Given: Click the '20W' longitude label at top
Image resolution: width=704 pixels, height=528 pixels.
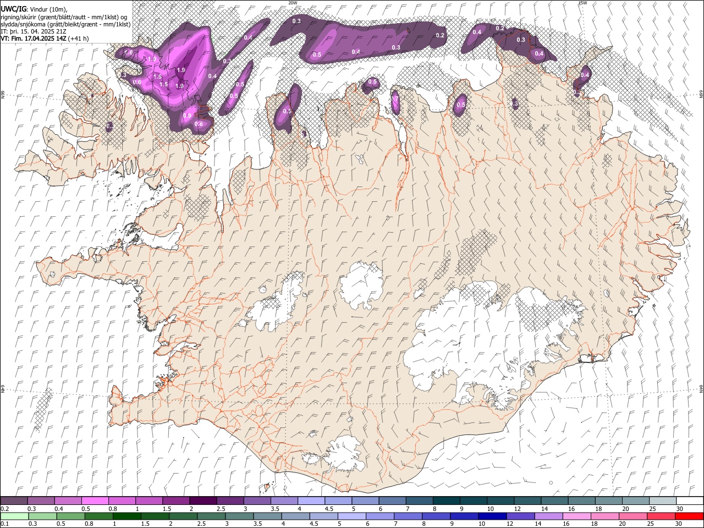Looking at the screenshot, I should pyautogui.click(x=293, y=3).
